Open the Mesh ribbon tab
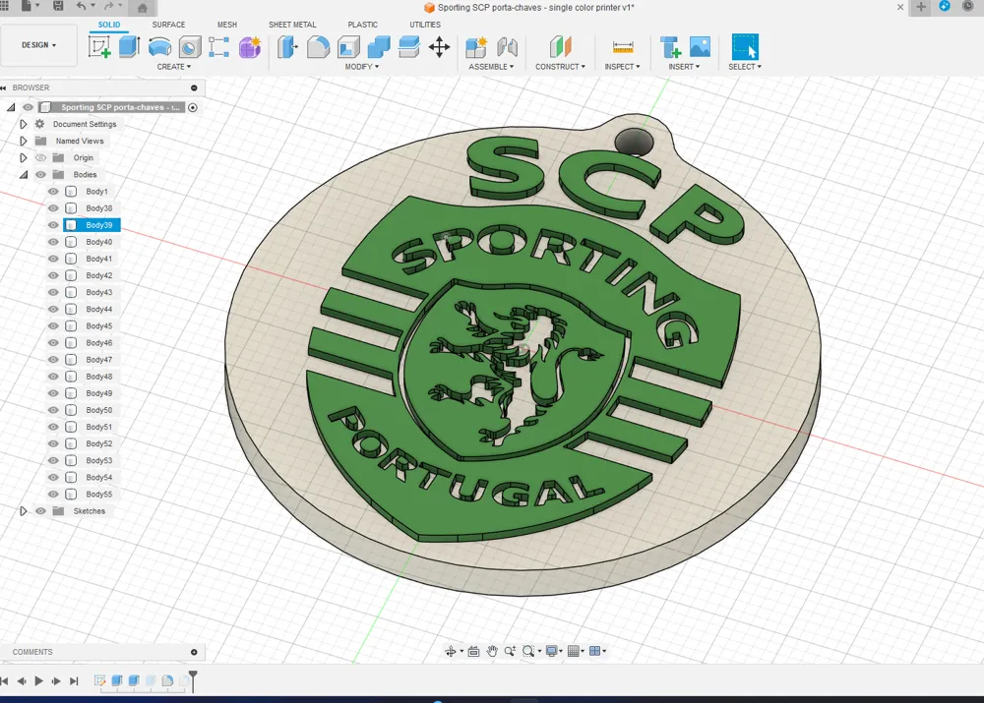Screen dimensions: 984x703 tap(226, 25)
